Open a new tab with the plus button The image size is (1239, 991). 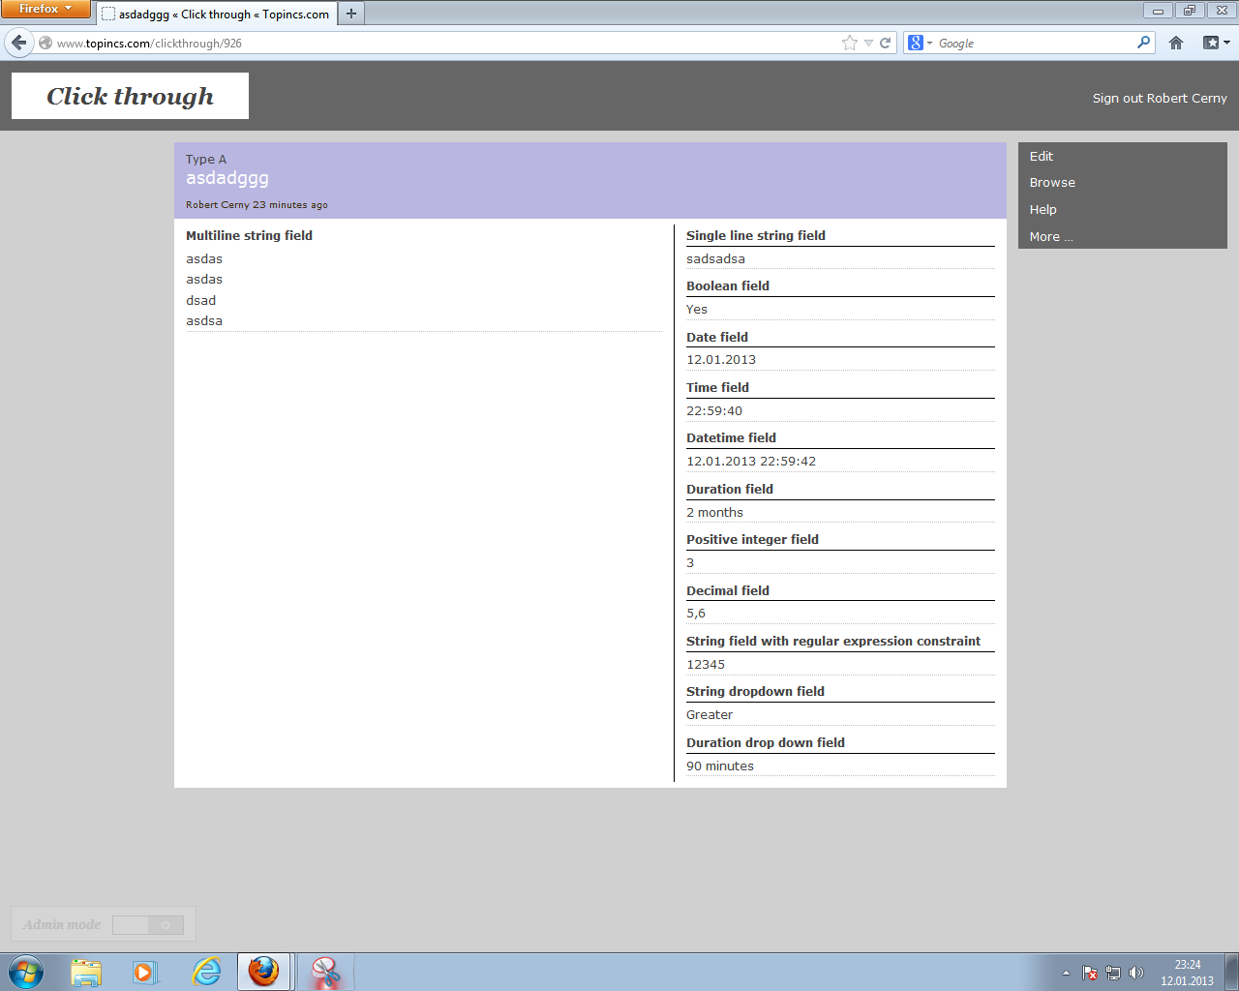tap(351, 14)
